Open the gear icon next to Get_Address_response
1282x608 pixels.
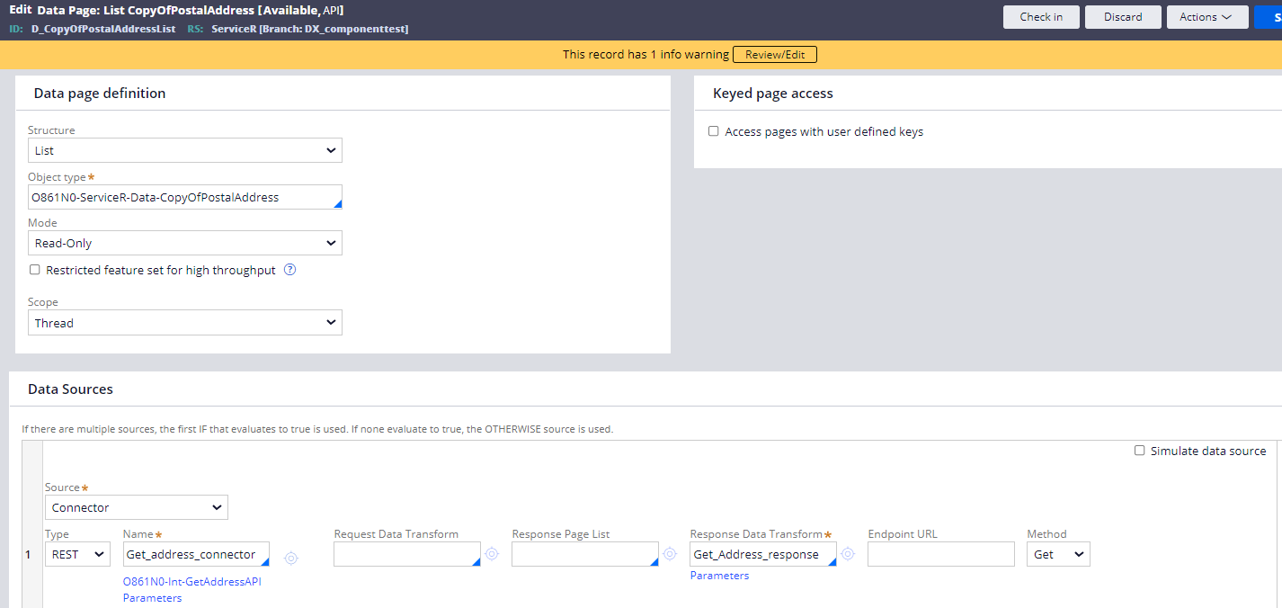tap(847, 555)
